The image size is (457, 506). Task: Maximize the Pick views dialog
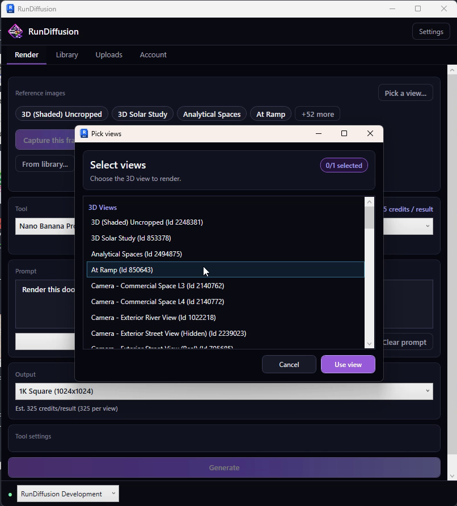coord(344,133)
